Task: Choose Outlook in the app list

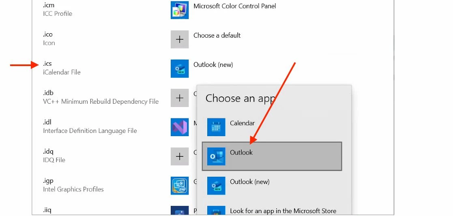Action: pos(272,156)
